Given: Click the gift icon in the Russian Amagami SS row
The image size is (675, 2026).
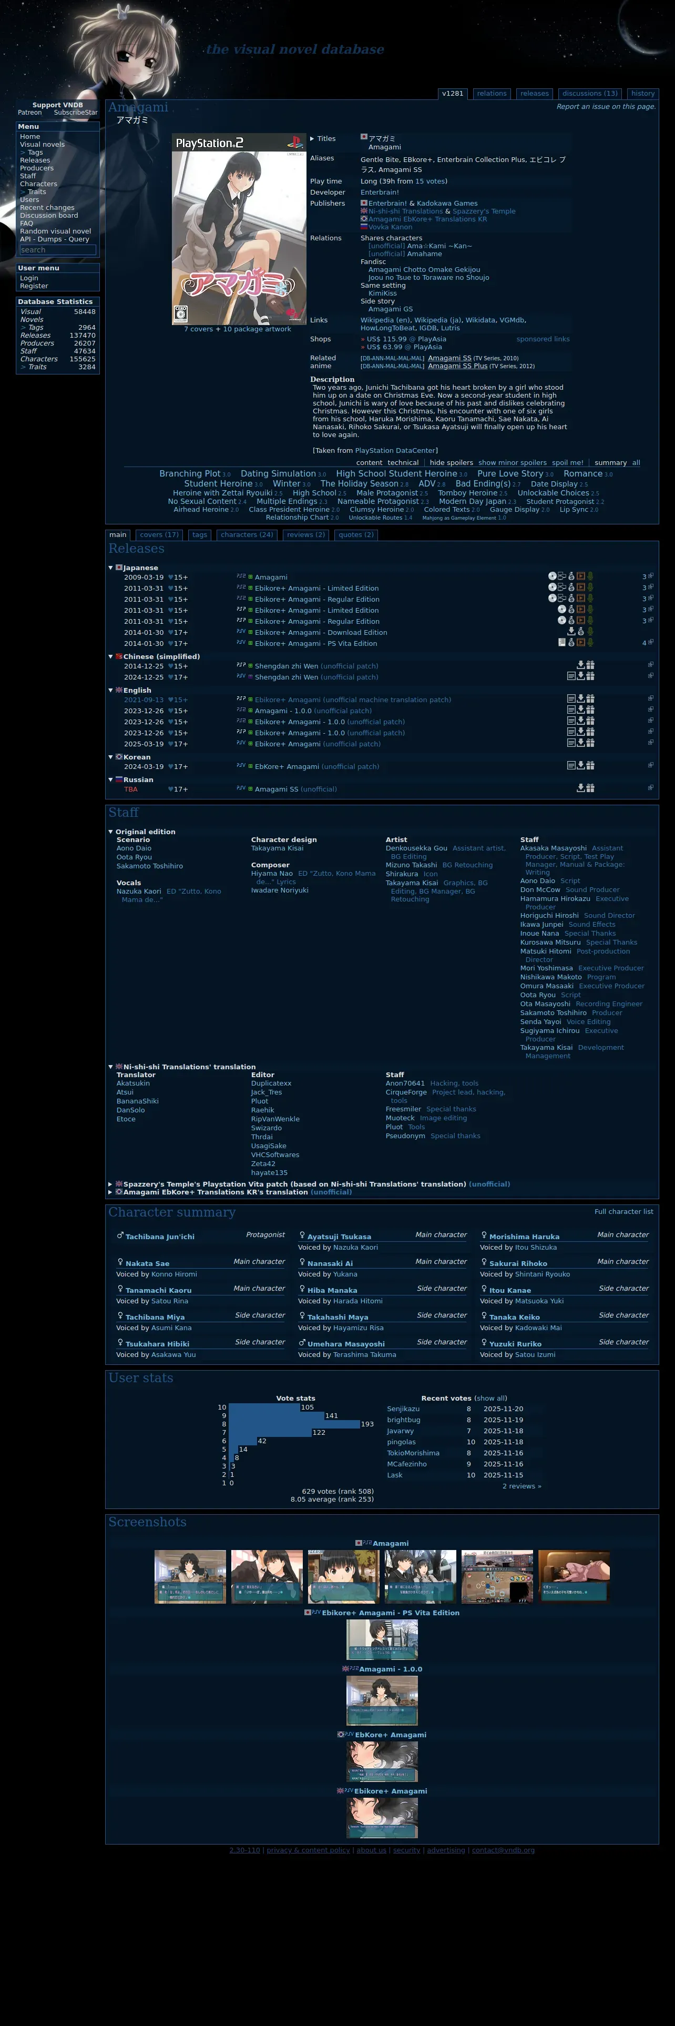Looking at the screenshot, I should 590,788.
